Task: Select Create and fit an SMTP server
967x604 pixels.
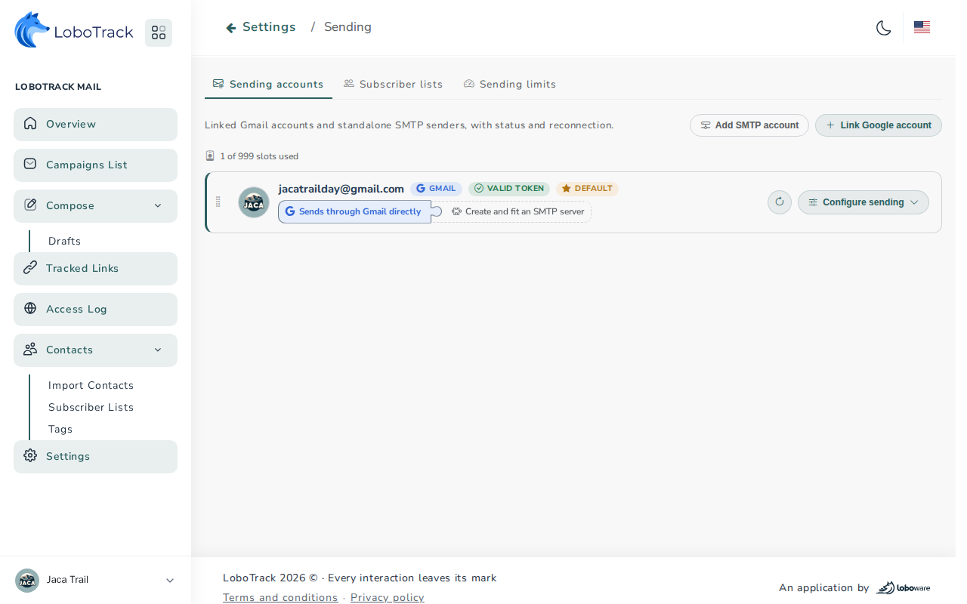Action: point(518,211)
